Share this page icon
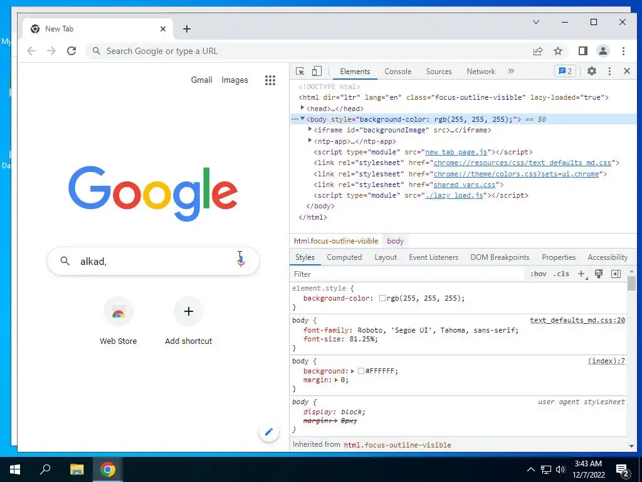Viewport: 642px width, 482px height. (537, 51)
